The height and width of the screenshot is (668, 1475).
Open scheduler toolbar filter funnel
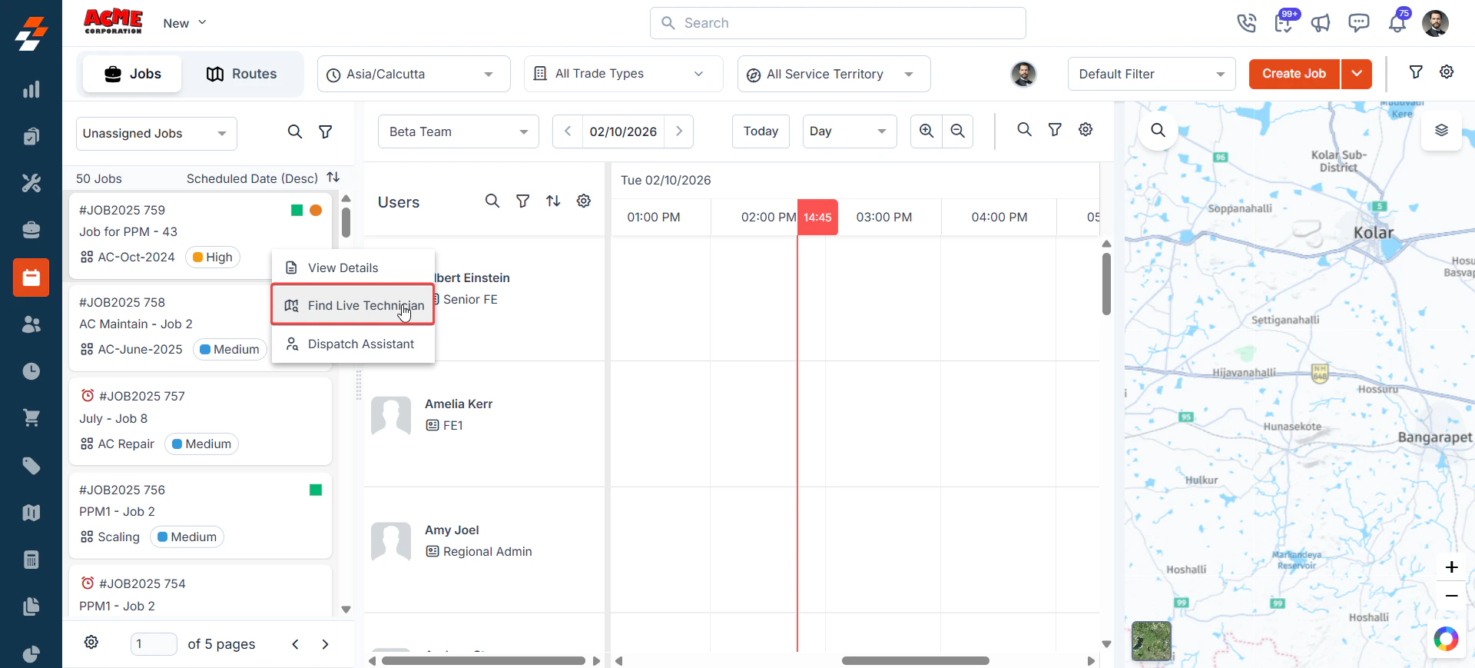click(1055, 130)
